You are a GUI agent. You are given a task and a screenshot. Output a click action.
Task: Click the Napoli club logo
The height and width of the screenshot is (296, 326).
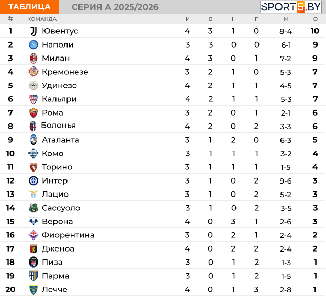coord(33,44)
